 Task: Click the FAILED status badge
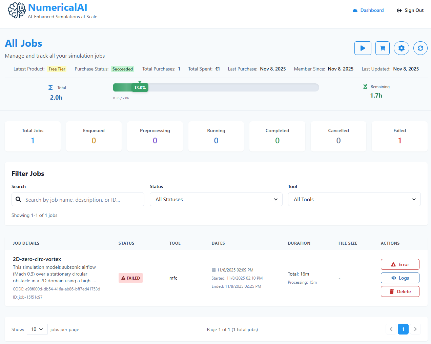click(x=130, y=278)
